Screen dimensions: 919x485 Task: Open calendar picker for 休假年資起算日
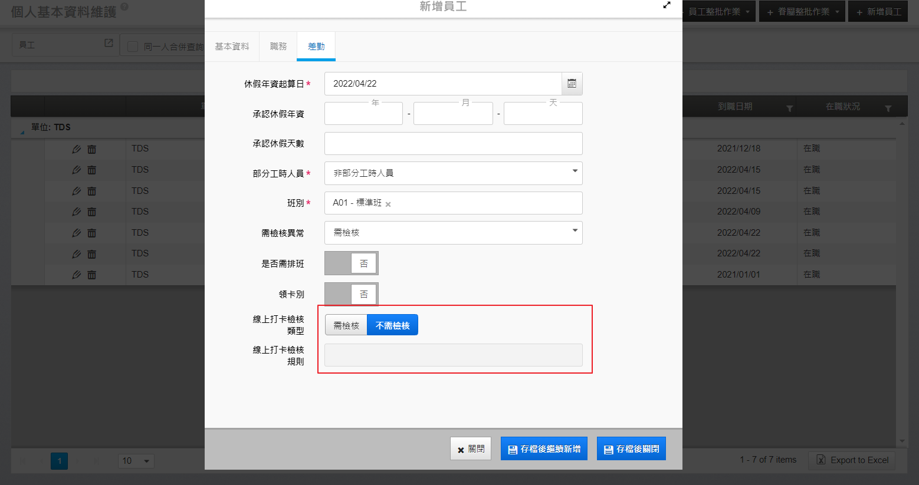click(572, 84)
